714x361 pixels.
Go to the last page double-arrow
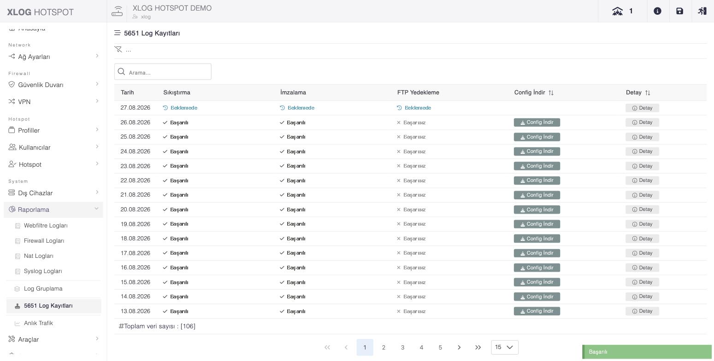pyautogui.click(x=478, y=348)
